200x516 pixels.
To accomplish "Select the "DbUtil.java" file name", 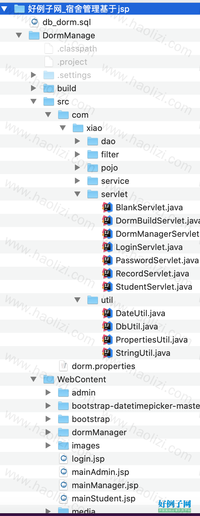I will pos(137,327).
